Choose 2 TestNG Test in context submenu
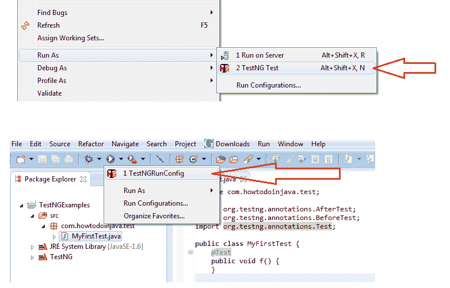Screen dimensions: 450x288 point(296,68)
